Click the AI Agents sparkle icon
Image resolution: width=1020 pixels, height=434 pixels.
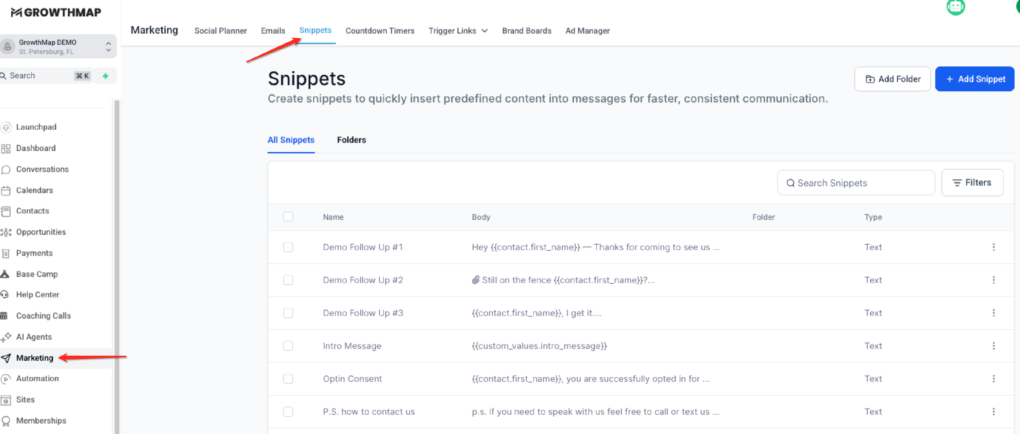[x=5, y=337]
